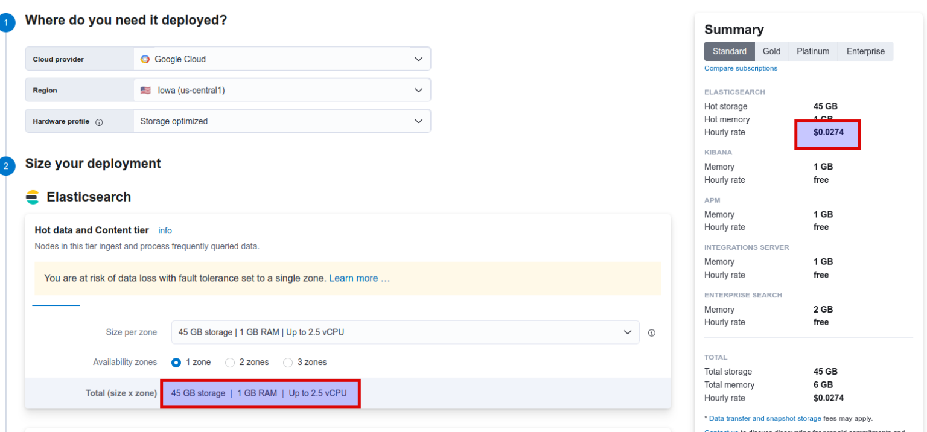Image resolution: width=927 pixels, height=432 pixels.
Task: Click the info link beside Hot data and Content tier
Action: point(165,230)
